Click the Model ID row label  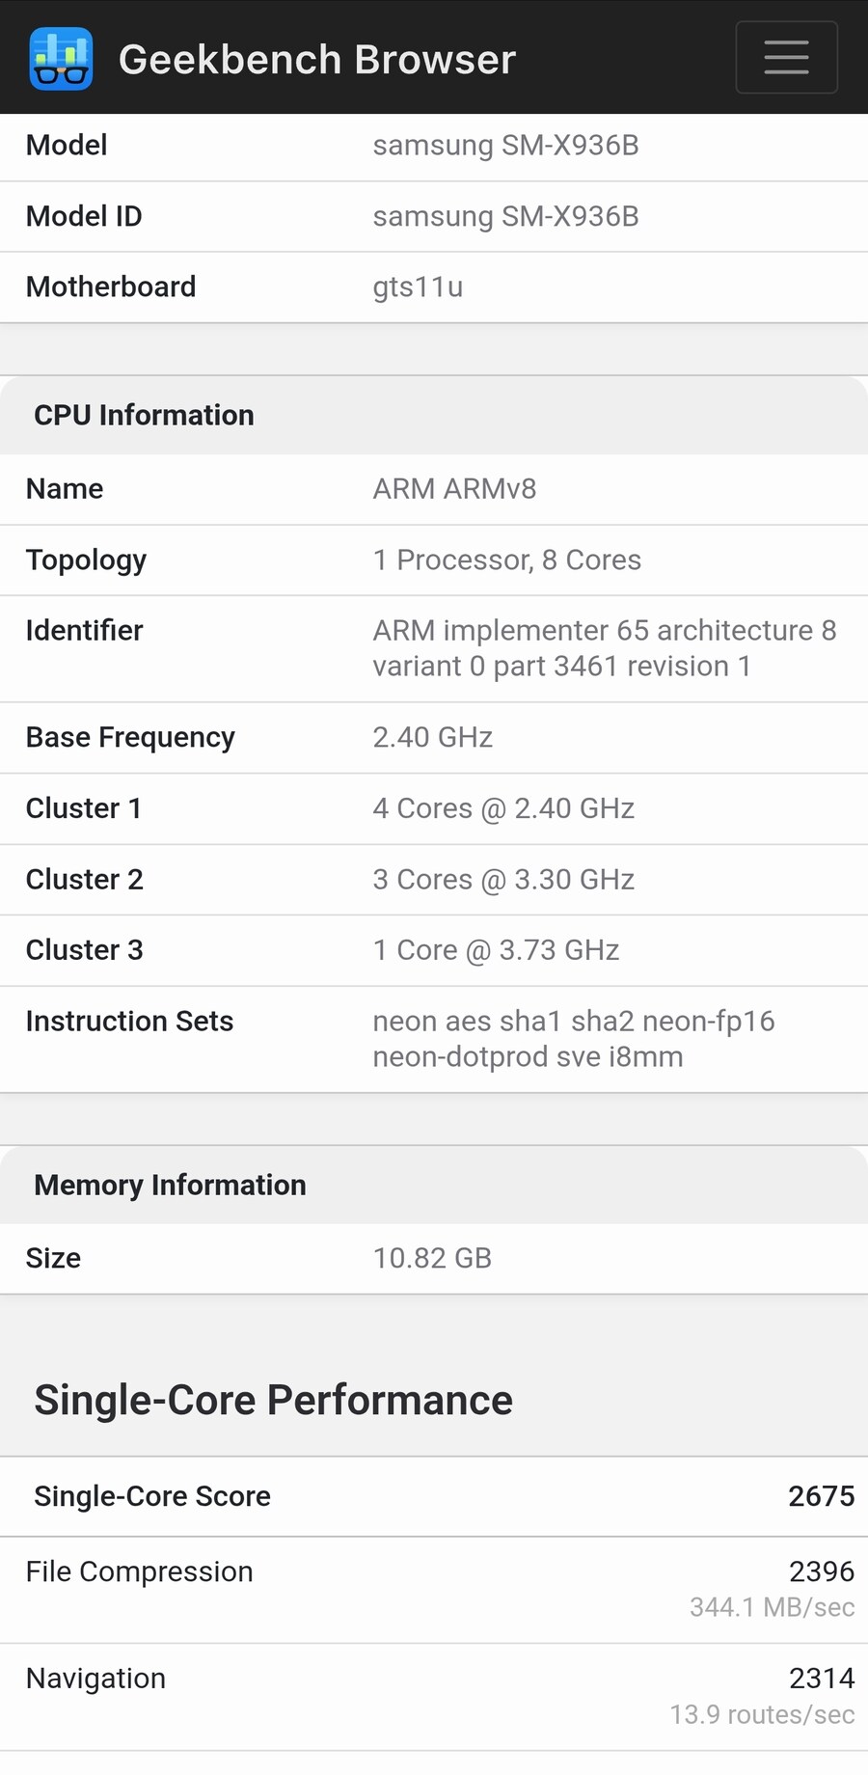(x=84, y=216)
